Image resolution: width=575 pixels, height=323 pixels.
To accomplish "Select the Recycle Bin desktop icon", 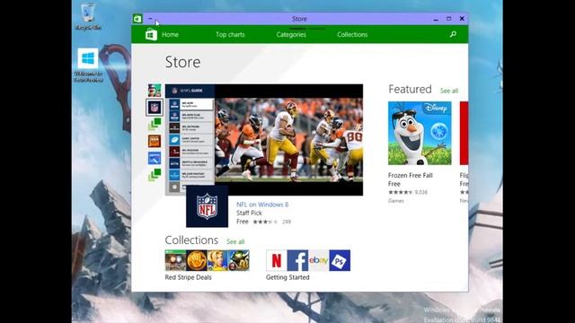I will click(x=88, y=16).
